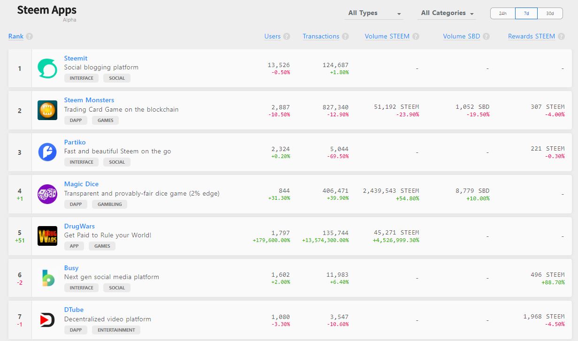Click the 'Get Paid to Rule your World!' description

point(108,235)
